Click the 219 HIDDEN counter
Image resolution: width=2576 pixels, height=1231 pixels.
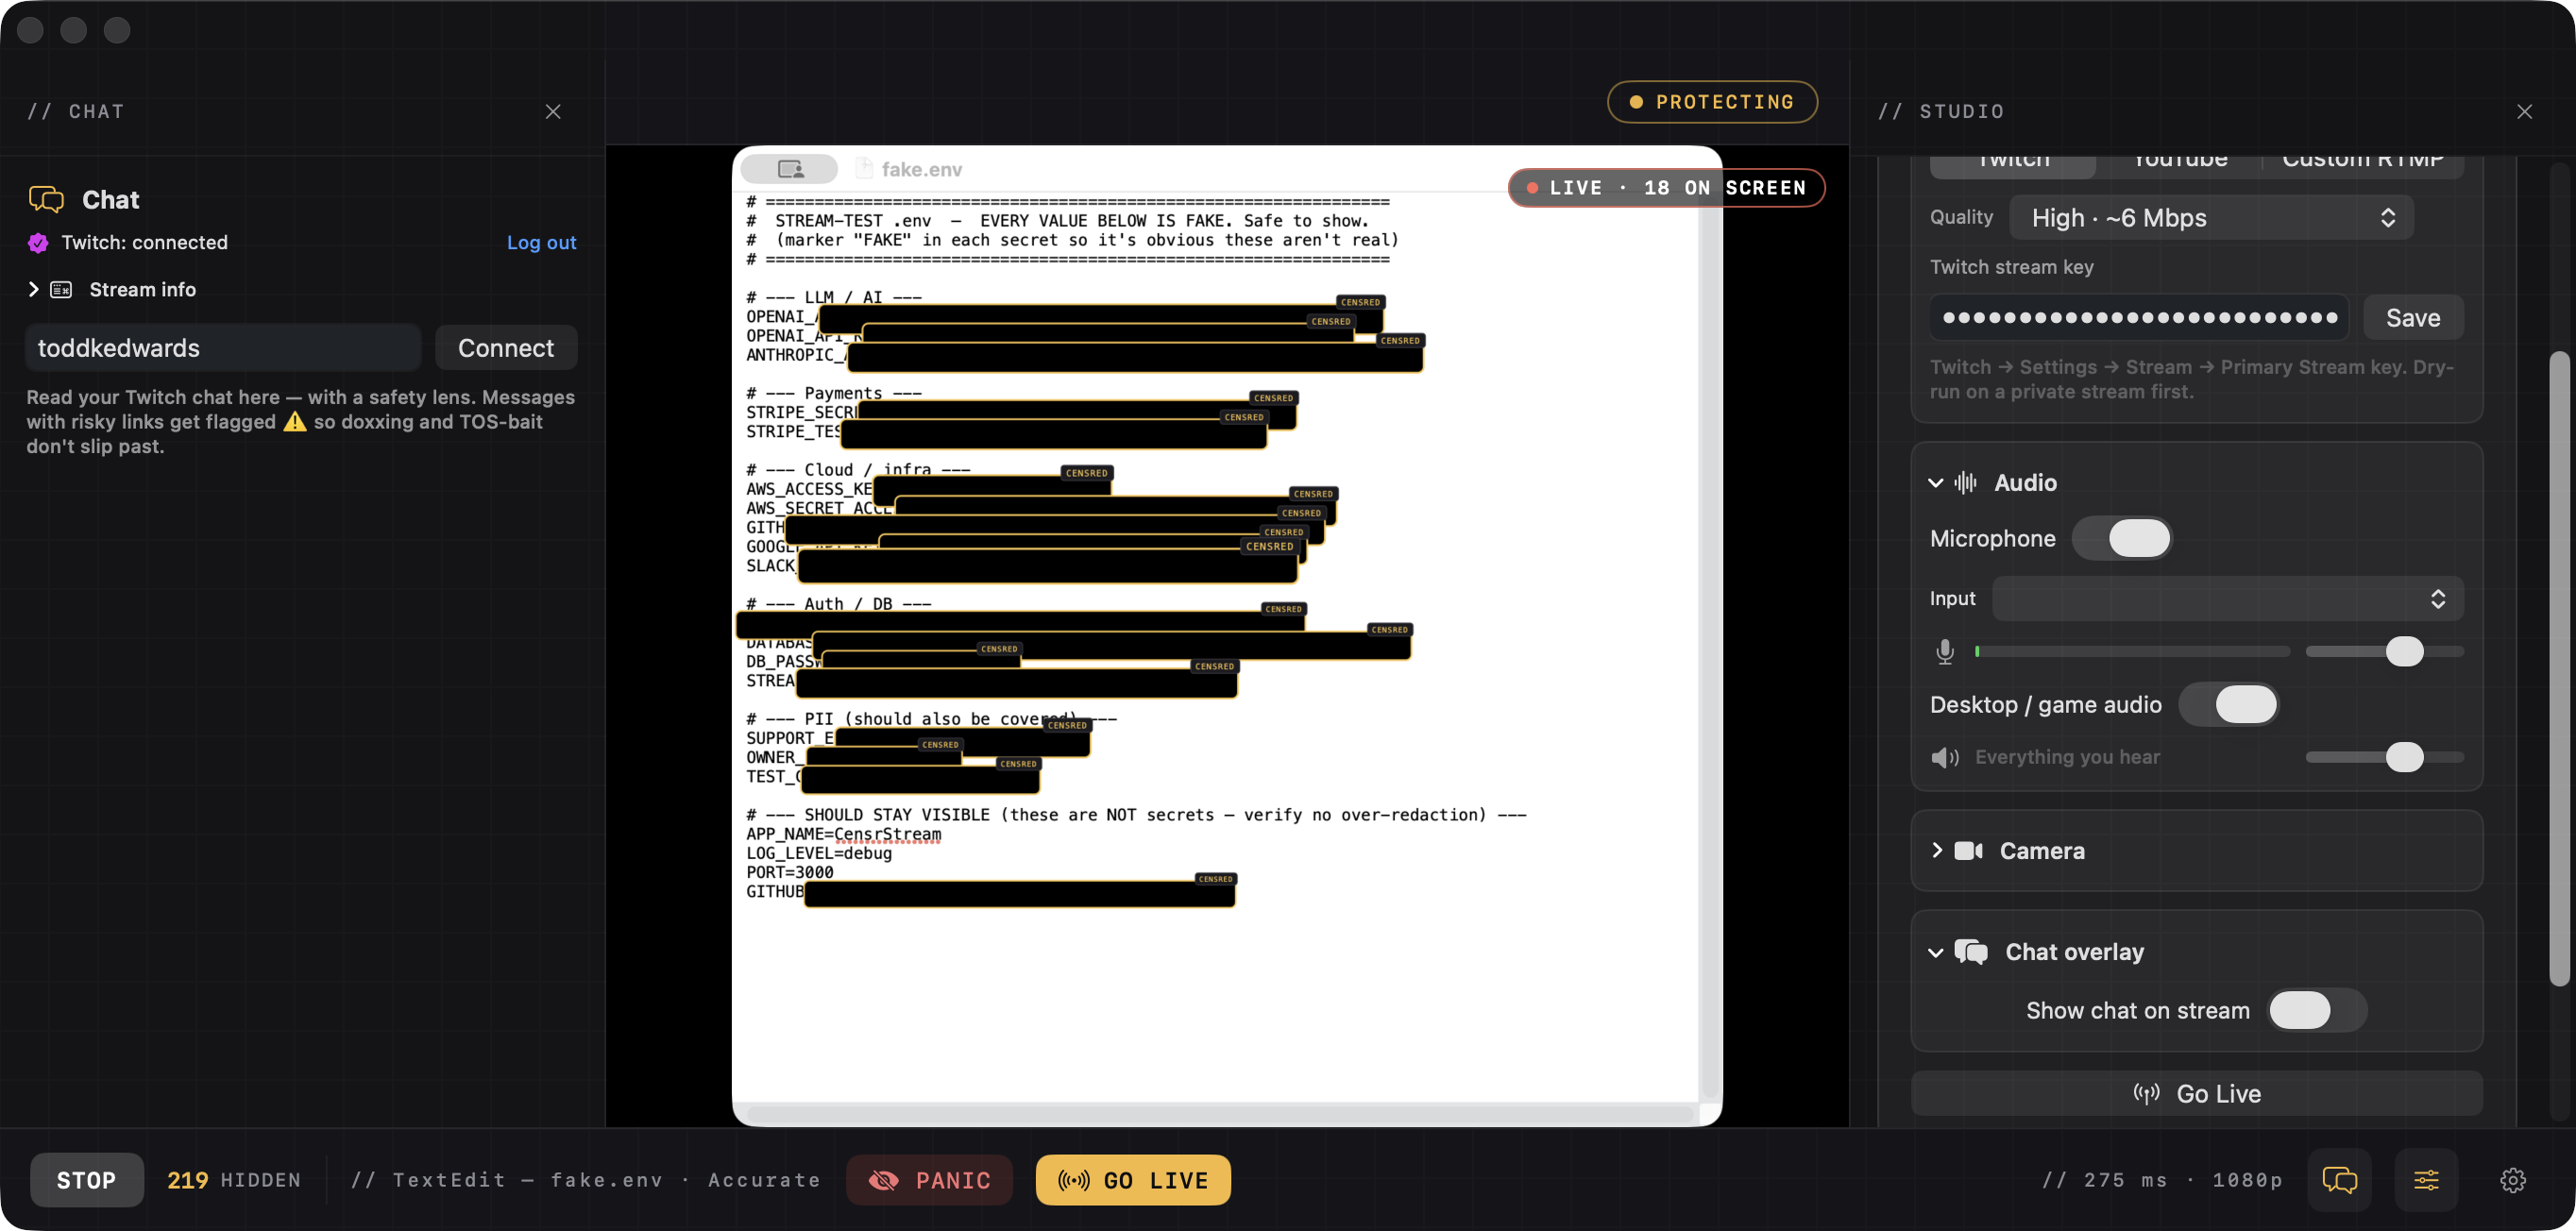[234, 1181]
